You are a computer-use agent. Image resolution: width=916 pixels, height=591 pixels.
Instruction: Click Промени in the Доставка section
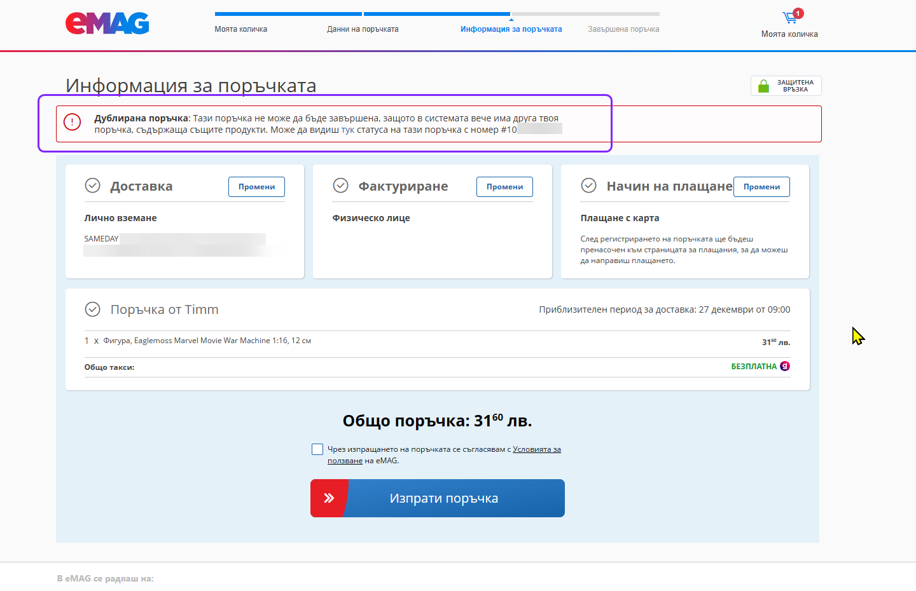click(256, 187)
